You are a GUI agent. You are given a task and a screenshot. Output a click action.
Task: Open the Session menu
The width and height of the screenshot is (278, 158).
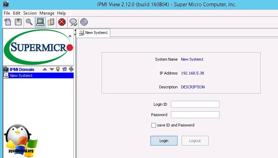pyautogui.click(x=30, y=13)
